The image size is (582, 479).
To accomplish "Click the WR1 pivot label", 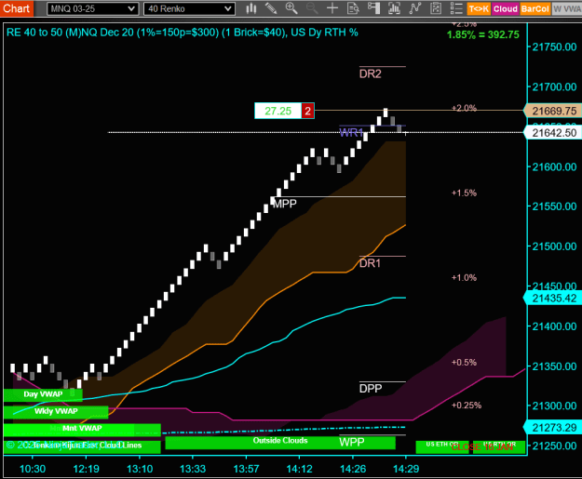I will pyautogui.click(x=351, y=132).
